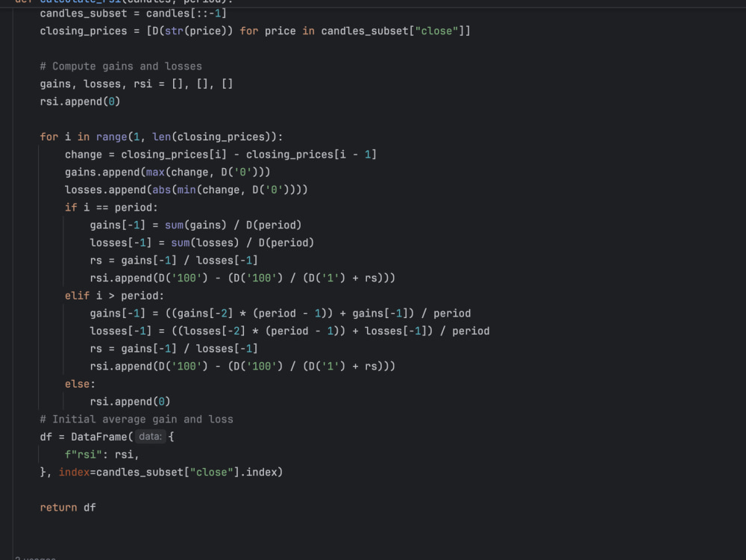Click the comment '# Compute gains and losses'
The width and height of the screenshot is (746, 560).
(121, 66)
